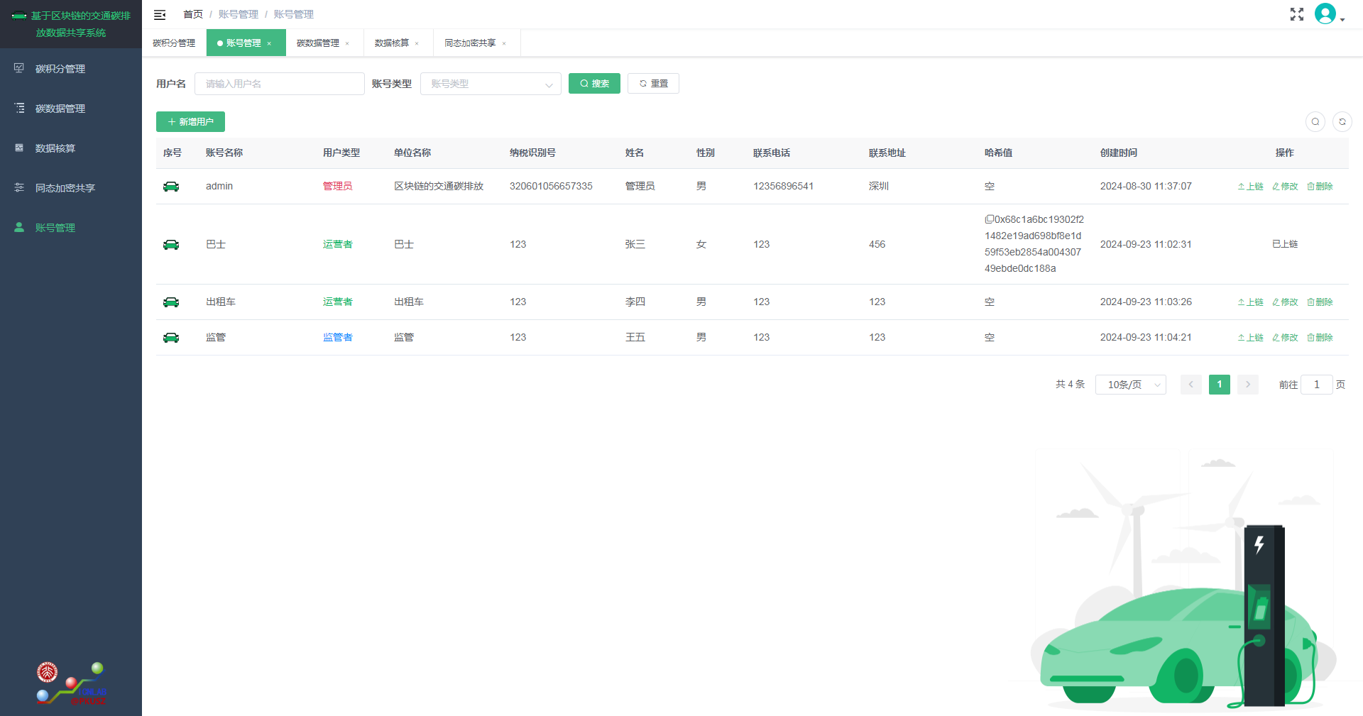Click the 新增用户 button
1363x716 pixels.
190,122
